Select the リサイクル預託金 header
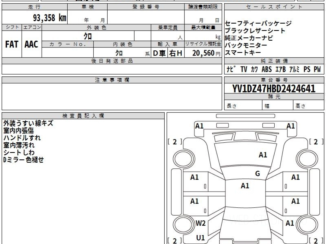Image resolution: width=326 pixels, height=244 pixels. [203, 44]
